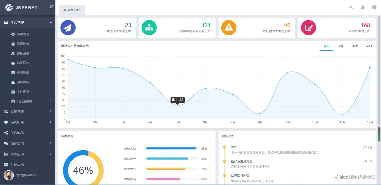Toggle the 平台管理 section closed

(25, 22)
